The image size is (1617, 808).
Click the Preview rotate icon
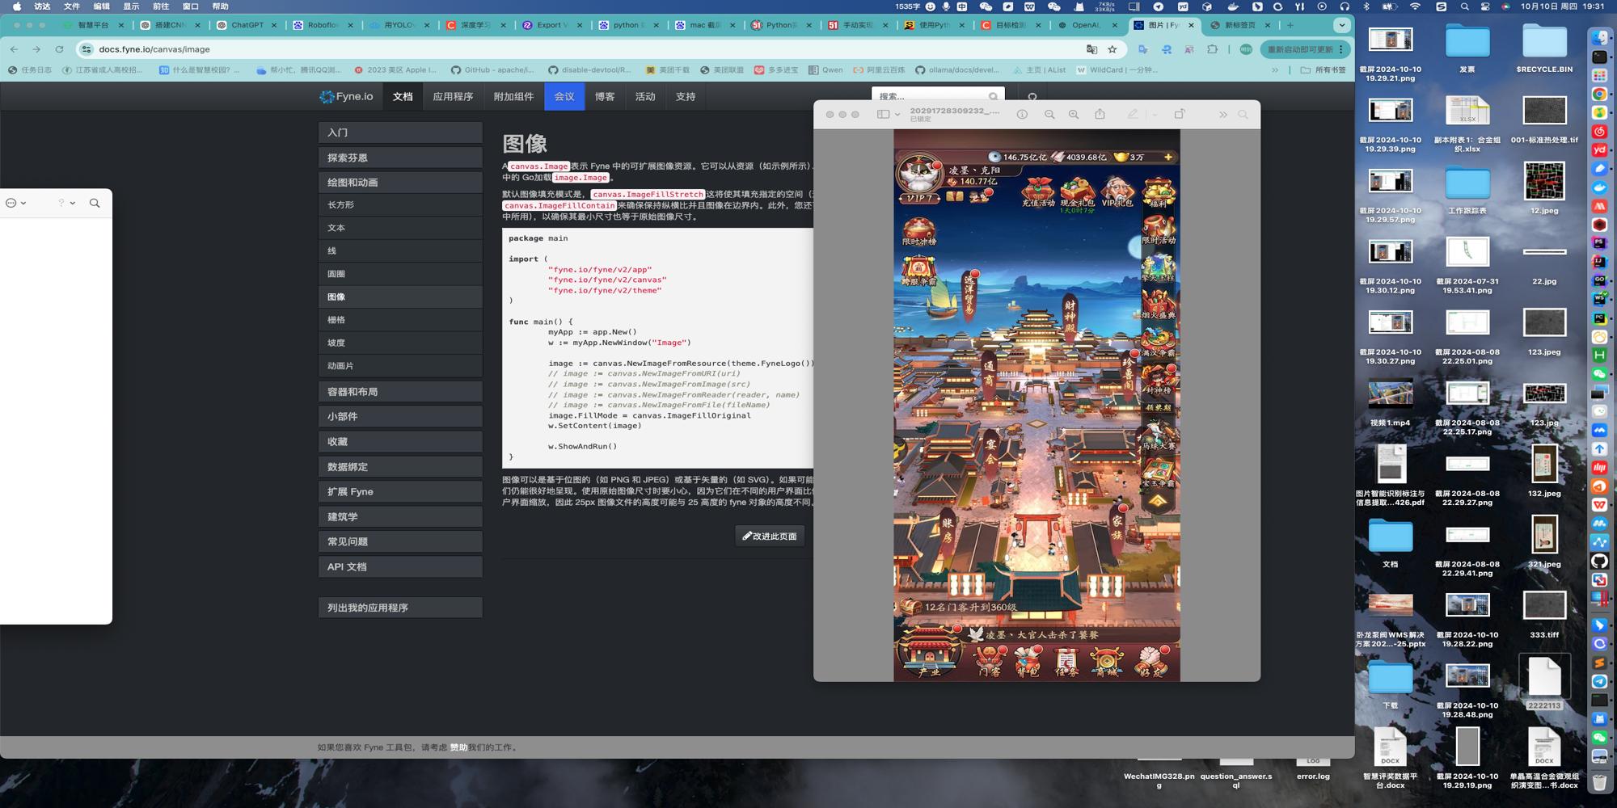1180,114
